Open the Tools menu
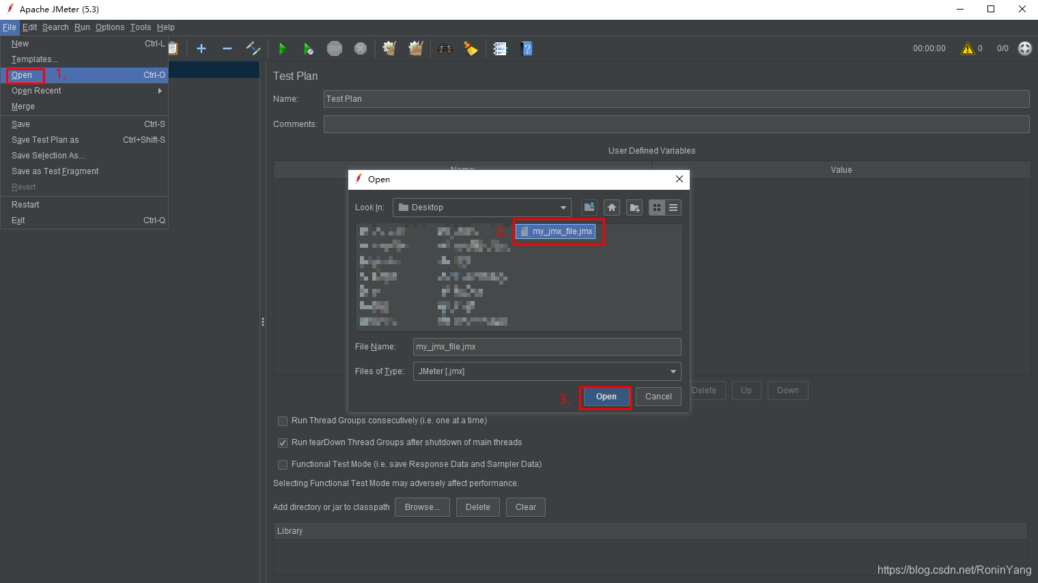The height and width of the screenshot is (583, 1038). click(x=141, y=27)
